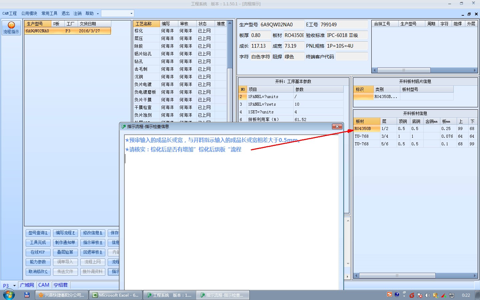Click the network connection tray icon
This screenshot has height=300, width=480.
pos(452,295)
